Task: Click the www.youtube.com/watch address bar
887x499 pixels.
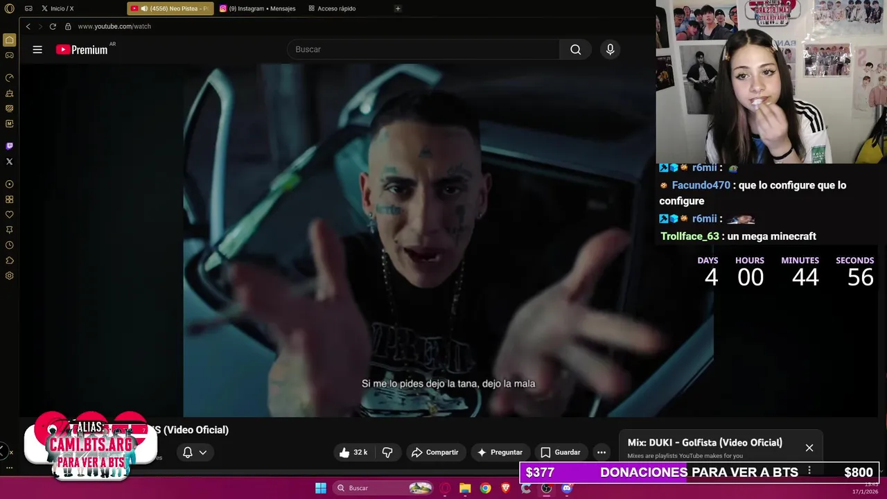Action: [114, 26]
